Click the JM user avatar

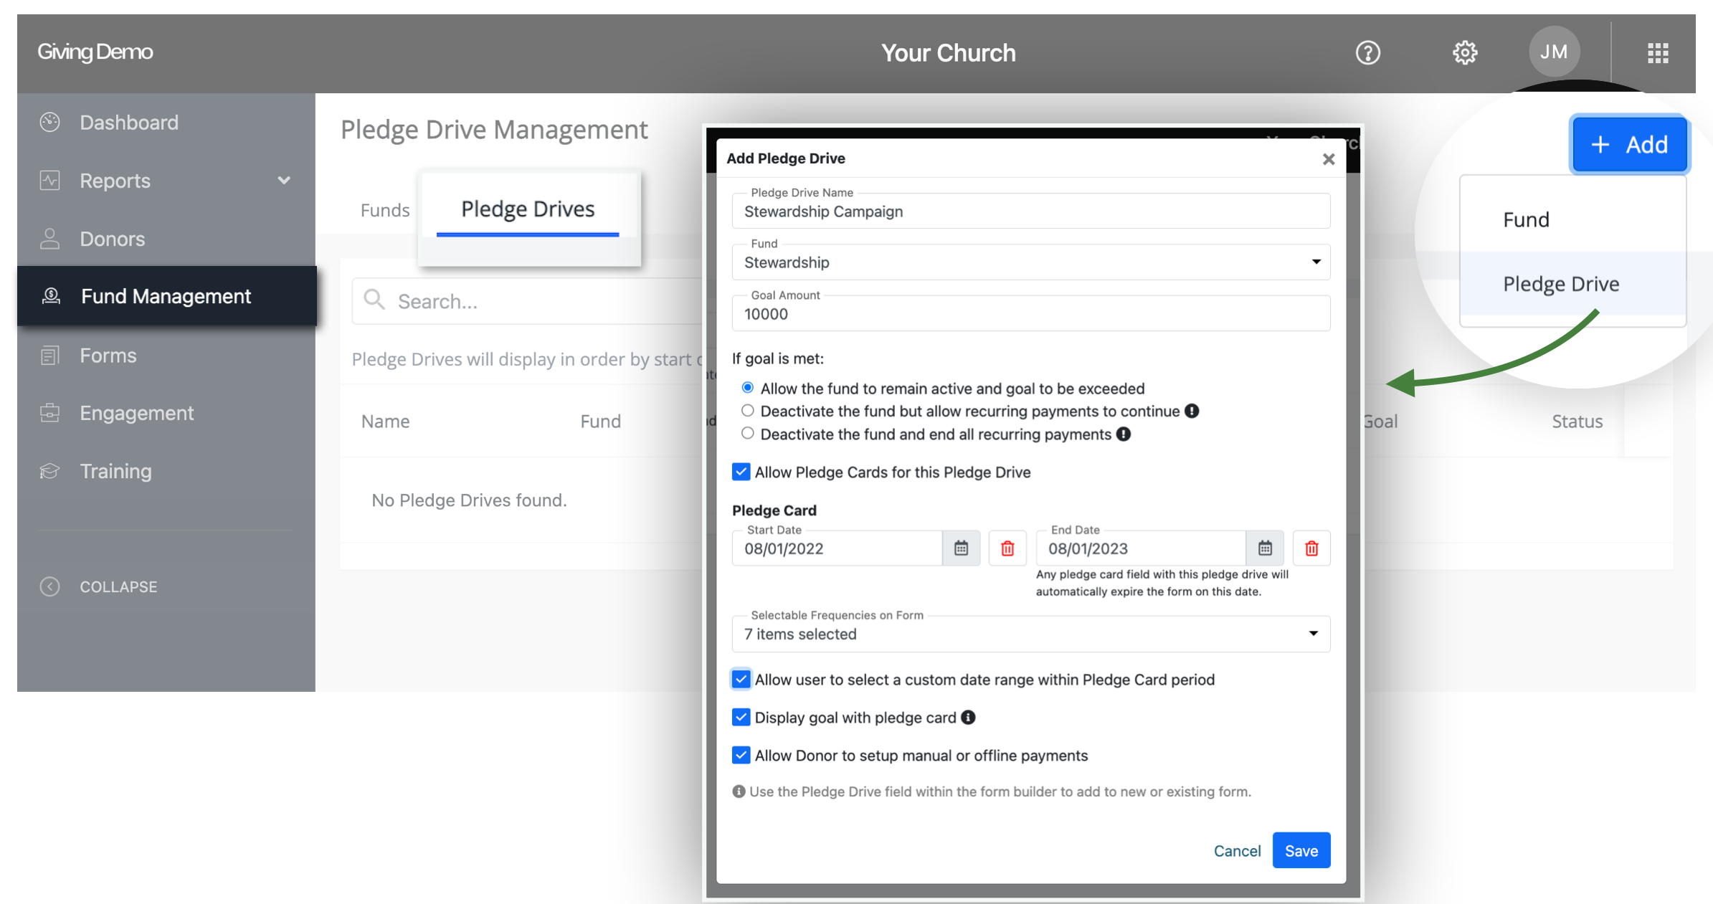(1554, 52)
